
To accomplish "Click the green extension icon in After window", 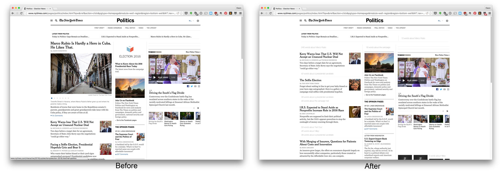I will 440,13.
